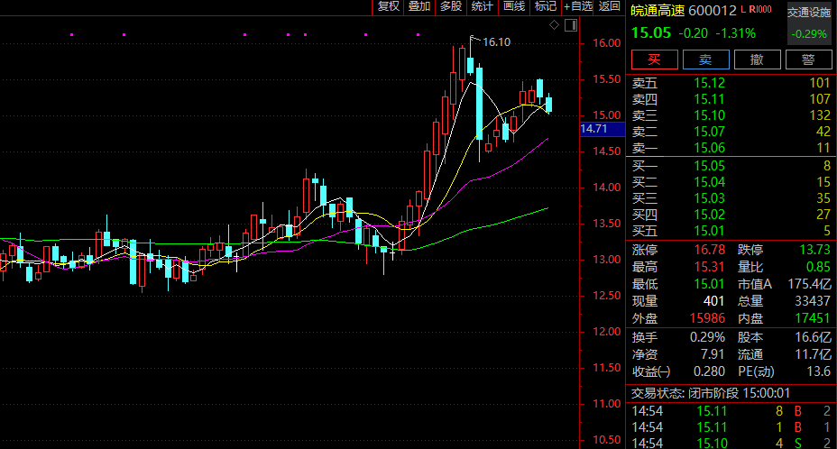Open the 标记 mark menu
The height and width of the screenshot is (449, 837).
[x=545, y=7]
